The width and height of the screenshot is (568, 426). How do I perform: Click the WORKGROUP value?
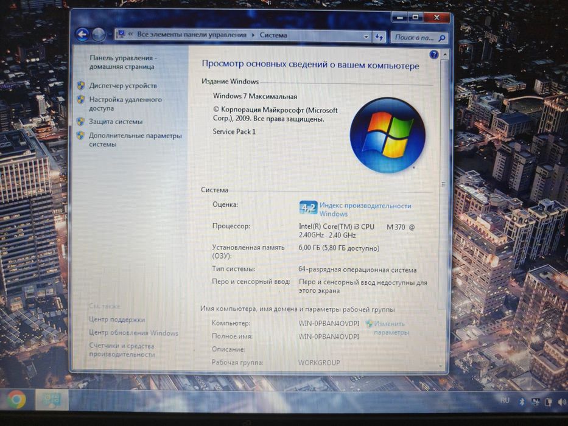click(x=319, y=363)
